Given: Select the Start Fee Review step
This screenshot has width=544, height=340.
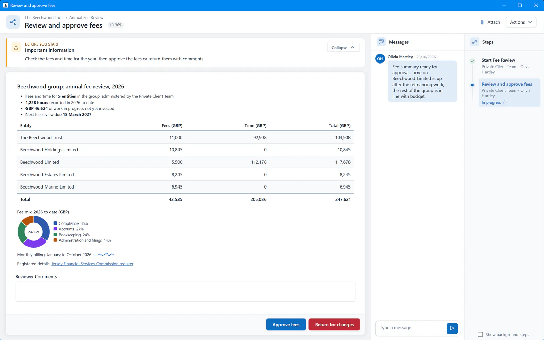Looking at the screenshot, I should tap(509, 66).
